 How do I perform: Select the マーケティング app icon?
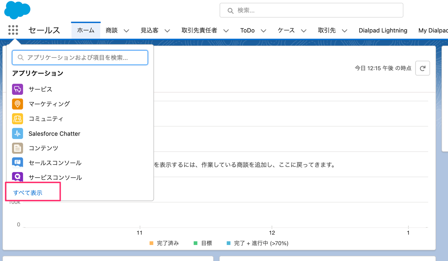click(x=18, y=104)
